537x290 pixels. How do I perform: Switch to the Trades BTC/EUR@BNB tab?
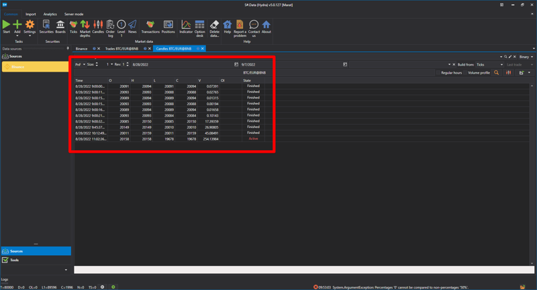124,49
